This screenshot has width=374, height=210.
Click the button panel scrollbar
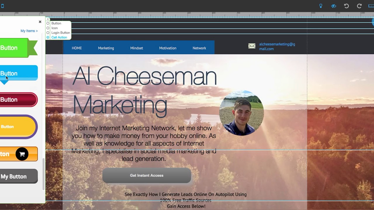[x=44, y=174]
